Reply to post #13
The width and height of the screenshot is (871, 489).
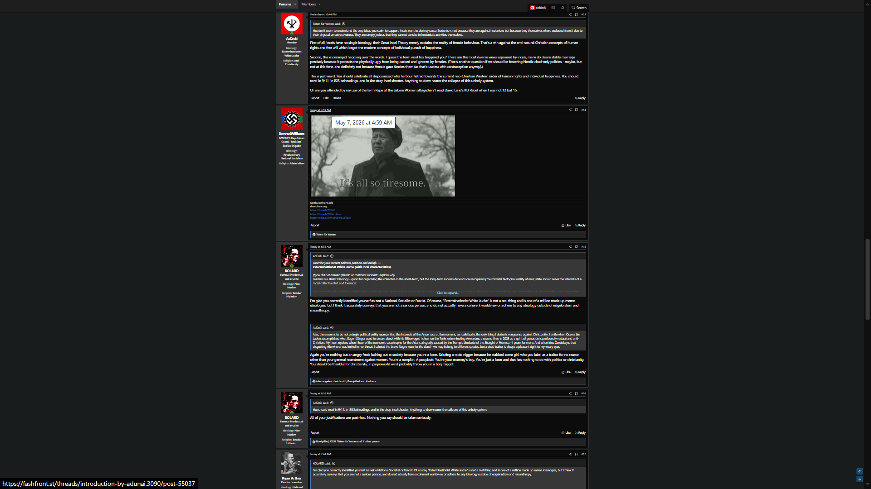[580, 98]
